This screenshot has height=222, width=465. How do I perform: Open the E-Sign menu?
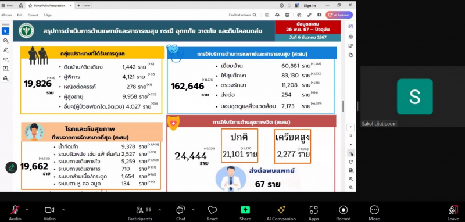coord(48,15)
